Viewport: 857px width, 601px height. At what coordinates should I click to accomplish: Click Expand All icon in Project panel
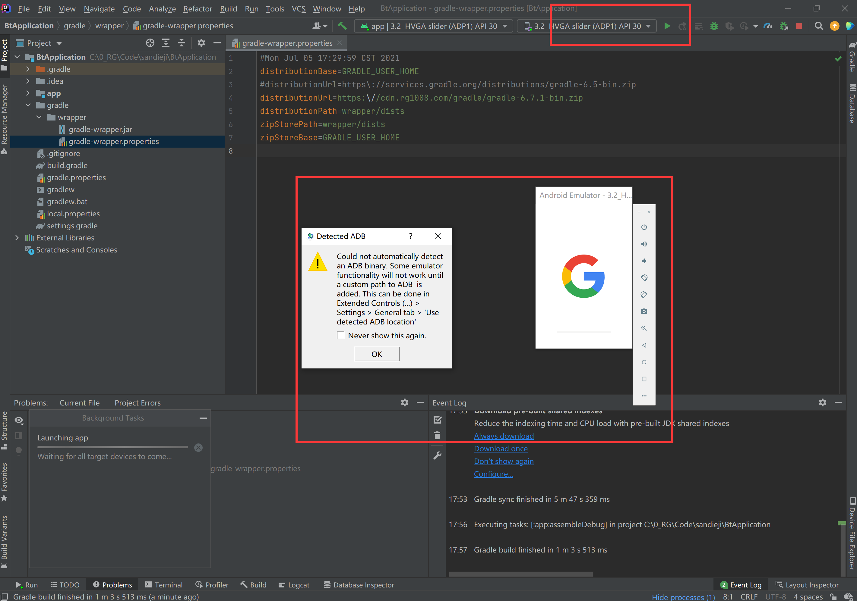166,43
